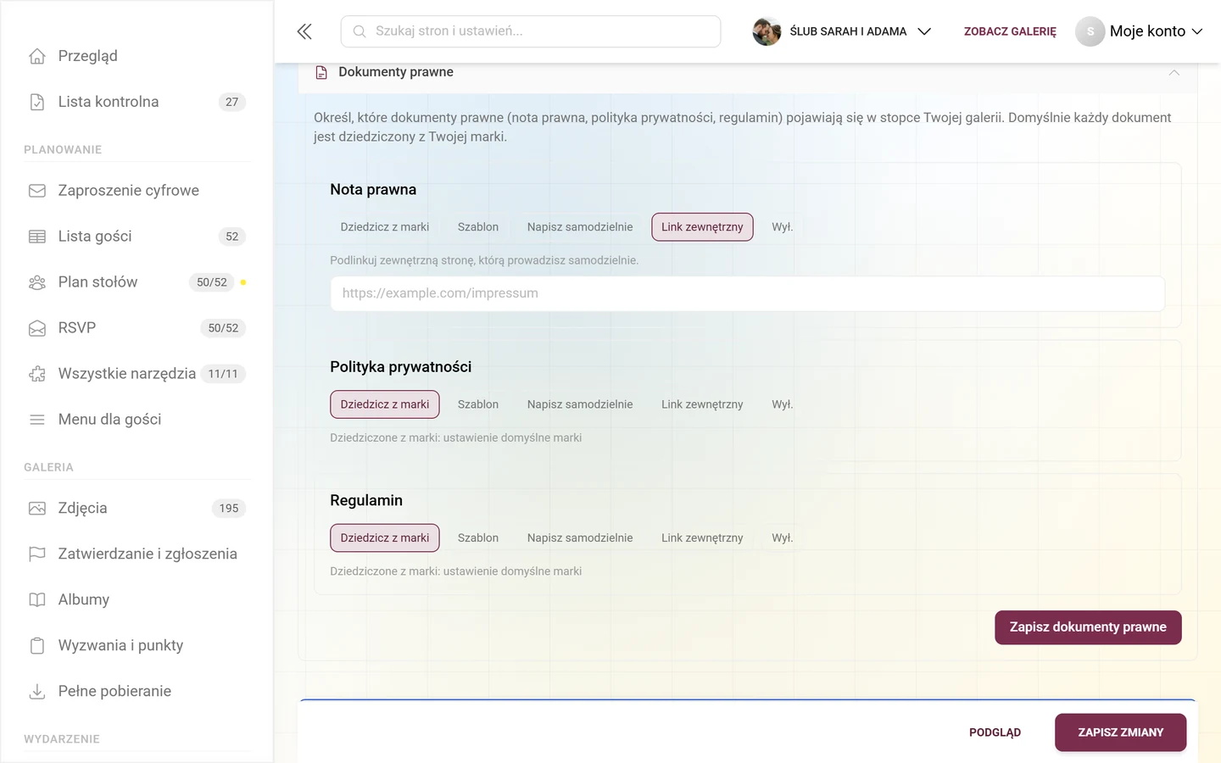Click the Menu dla gości hamburger icon
Image resolution: width=1221 pixels, height=763 pixels.
[37, 420]
